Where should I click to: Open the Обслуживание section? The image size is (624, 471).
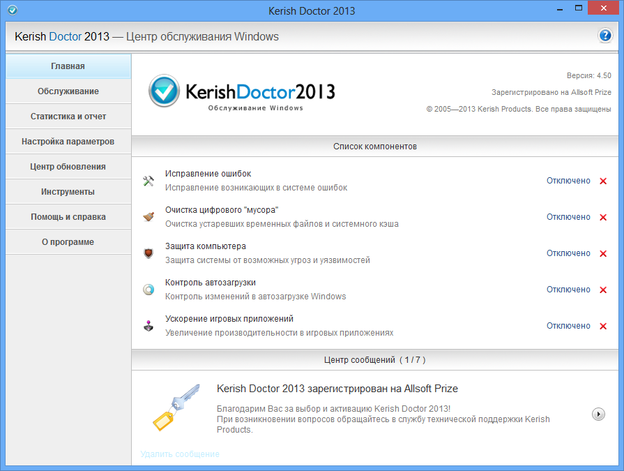coord(68,91)
